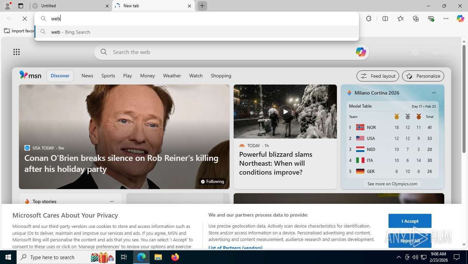Open the tab actions menu icon
The height and width of the screenshot is (264, 468).
[21, 6]
